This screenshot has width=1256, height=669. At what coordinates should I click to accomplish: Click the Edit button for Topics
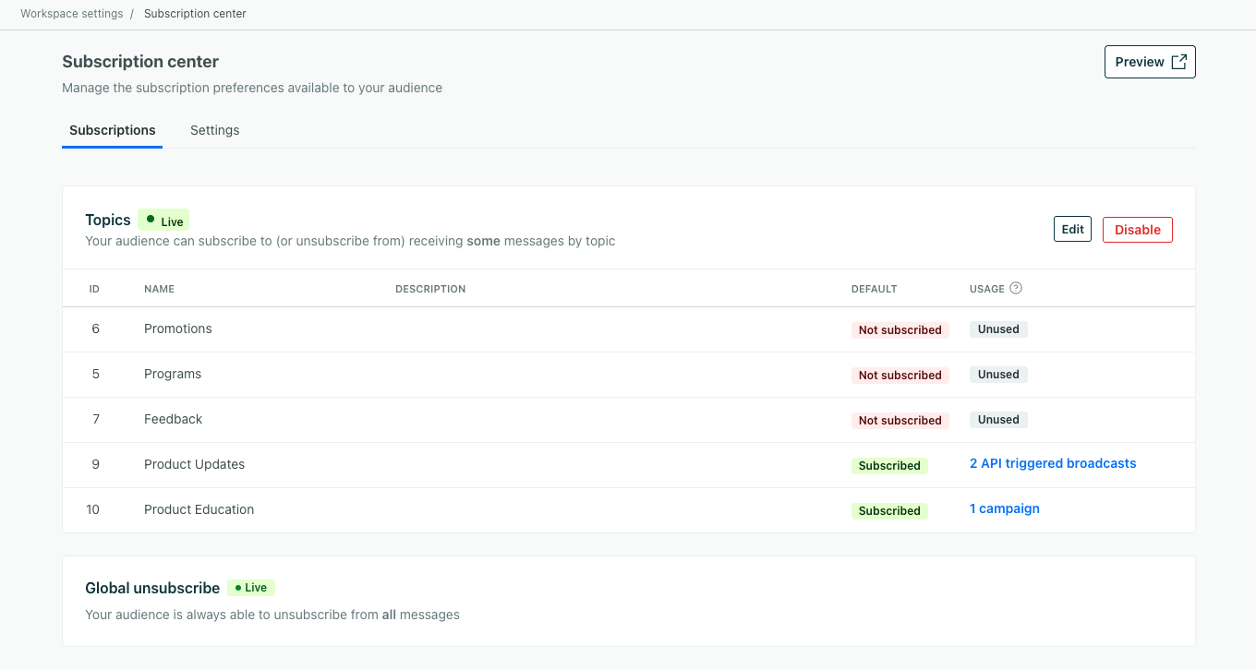(1072, 228)
